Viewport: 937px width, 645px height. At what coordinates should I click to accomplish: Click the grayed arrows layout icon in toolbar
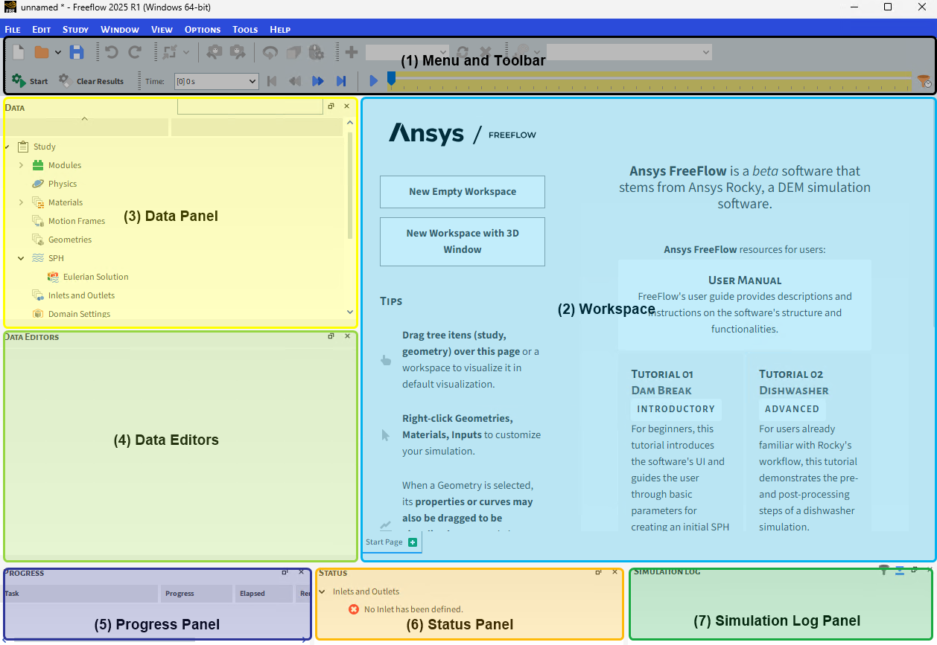170,52
